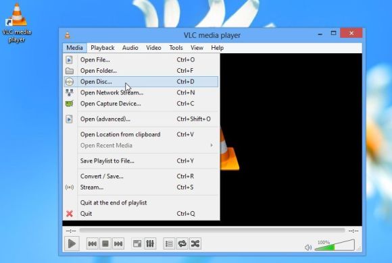The height and width of the screenshot is (263, 392).
Task: Select Save Playlist to File... entry
Action: pos(141,161)
